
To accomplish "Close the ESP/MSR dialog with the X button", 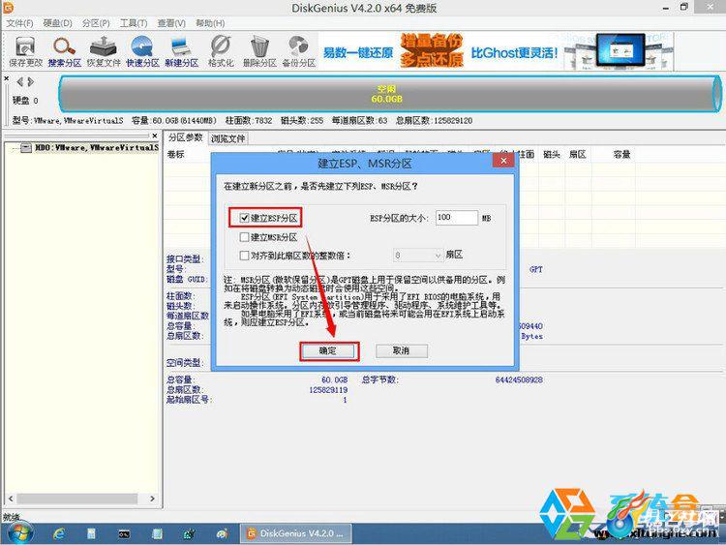I will point(503,161).
